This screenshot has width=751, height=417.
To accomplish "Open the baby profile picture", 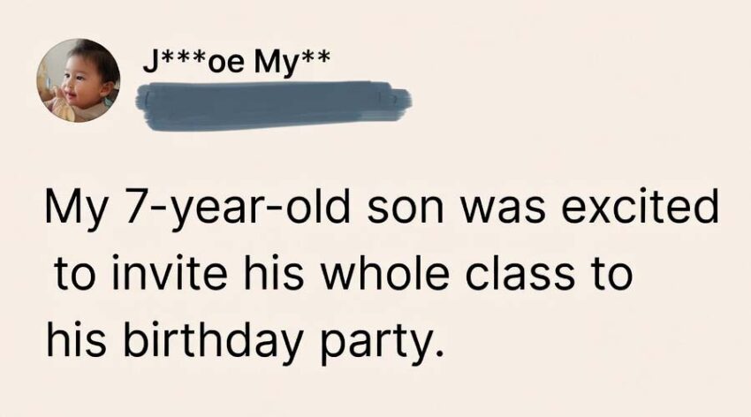I will pyautogui.click(x=77, y=80).
